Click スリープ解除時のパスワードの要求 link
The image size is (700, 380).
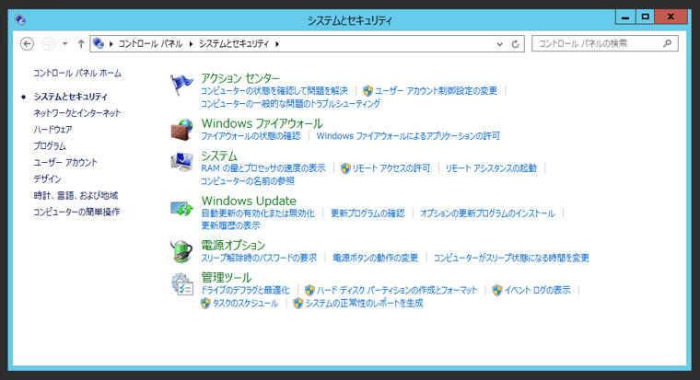[x=259, y=258]
